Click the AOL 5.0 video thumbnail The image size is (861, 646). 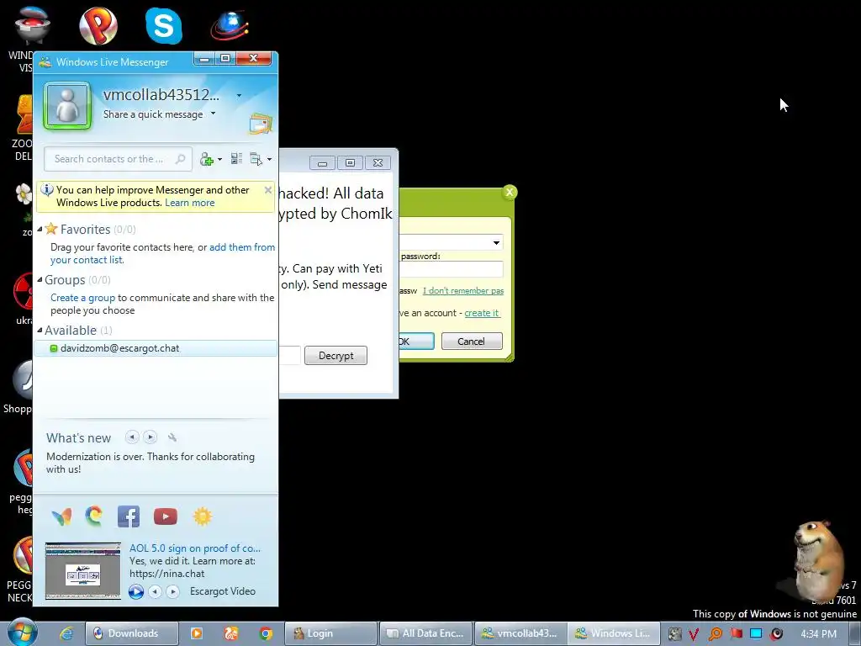[x=83, y=571]
